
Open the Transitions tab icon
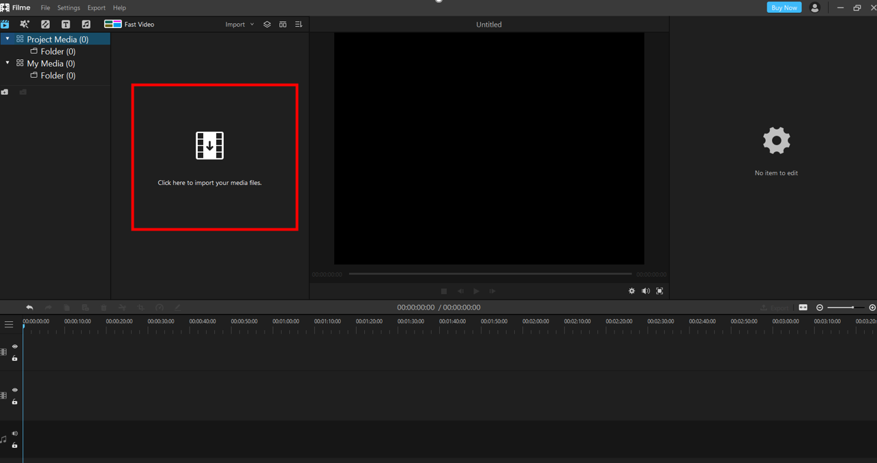[45, 24]
